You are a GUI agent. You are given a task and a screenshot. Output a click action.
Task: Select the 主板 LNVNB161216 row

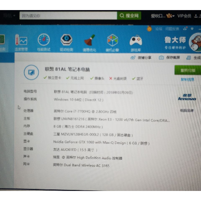(96, 119)
